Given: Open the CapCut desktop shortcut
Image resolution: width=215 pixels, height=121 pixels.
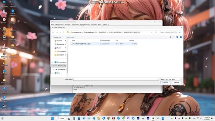Looking at the screenshot, I should (x=4, y=38).
